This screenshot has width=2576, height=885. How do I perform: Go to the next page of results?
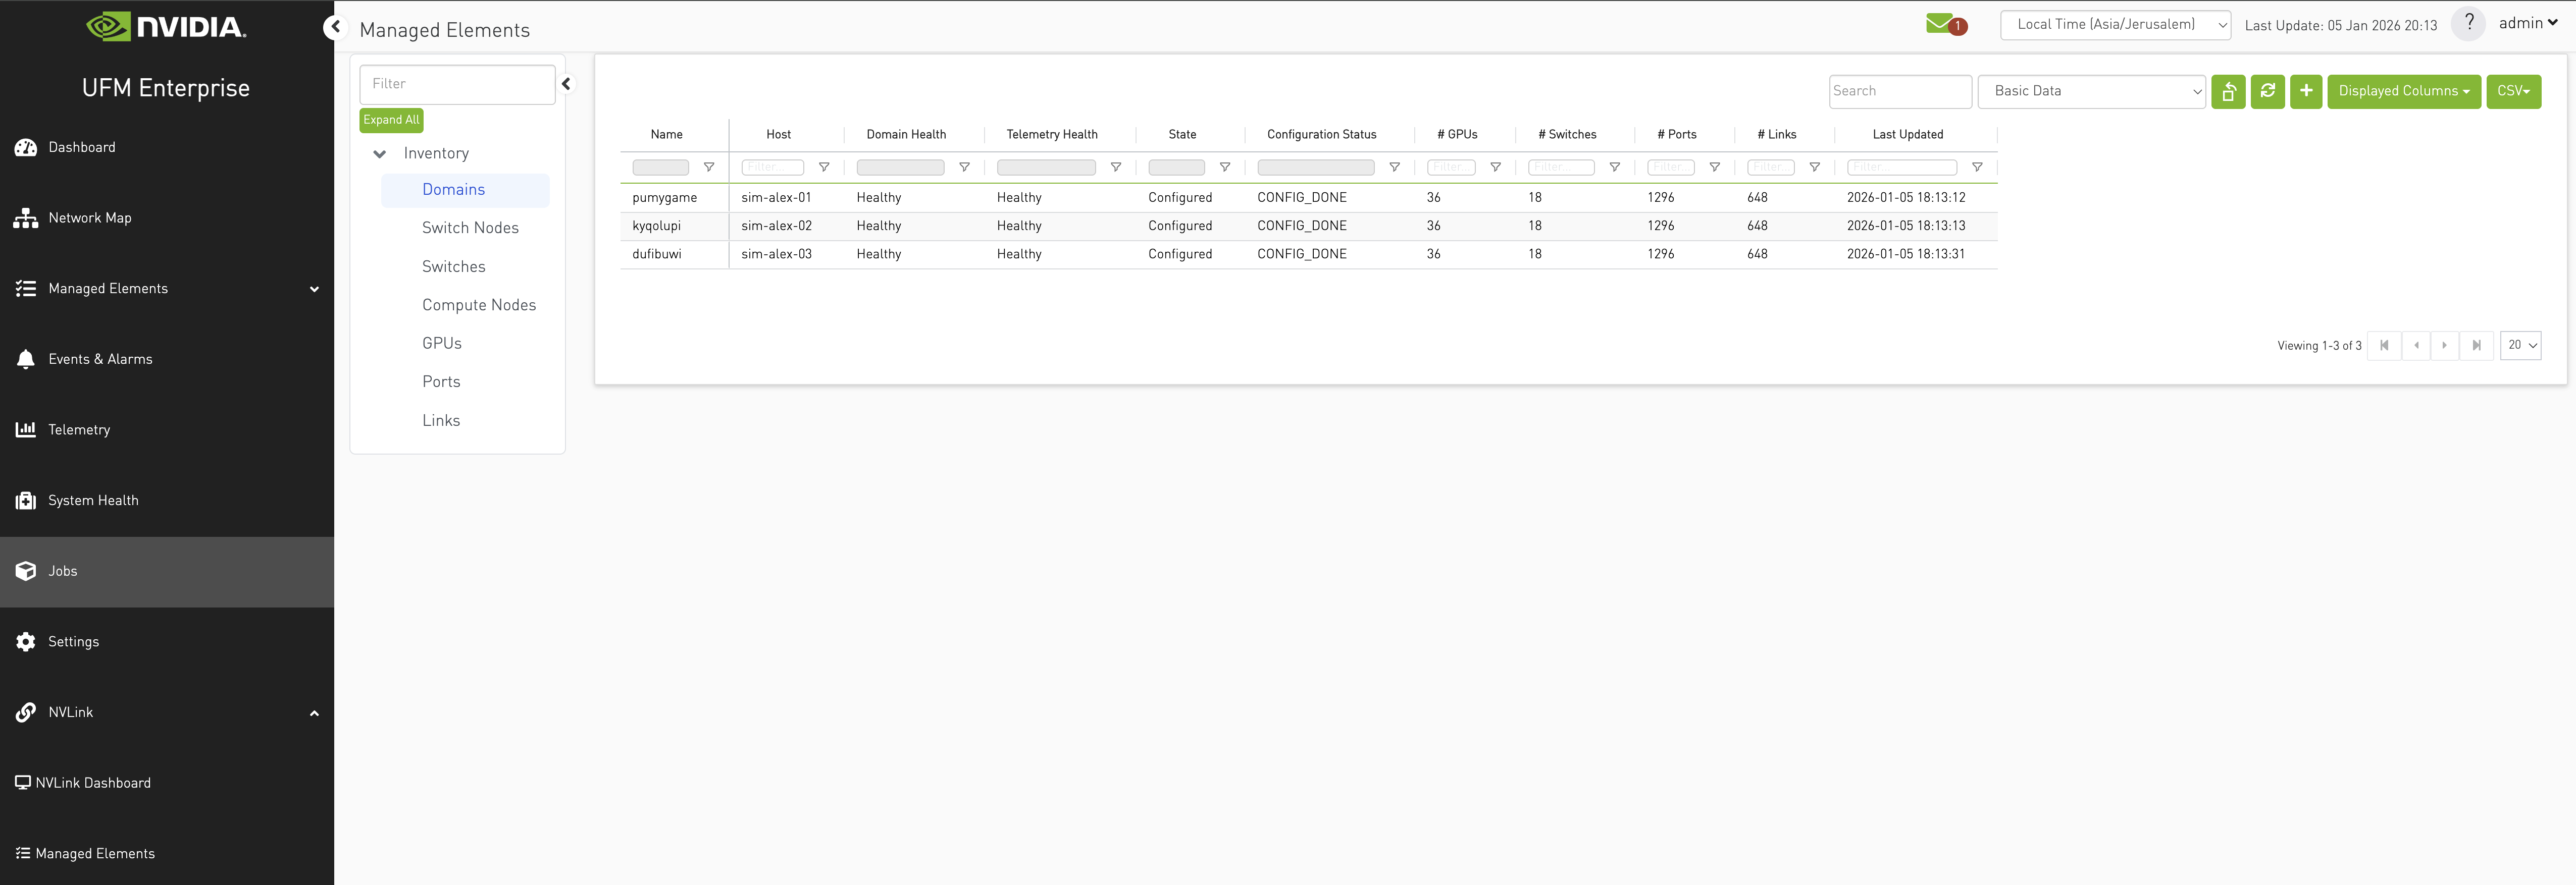tap(2445, 346)
